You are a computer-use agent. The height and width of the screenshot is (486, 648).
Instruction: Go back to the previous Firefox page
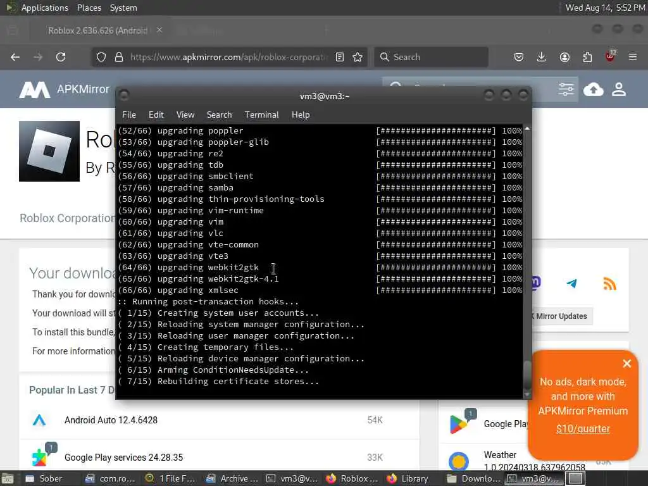click(x=15, y=57)
